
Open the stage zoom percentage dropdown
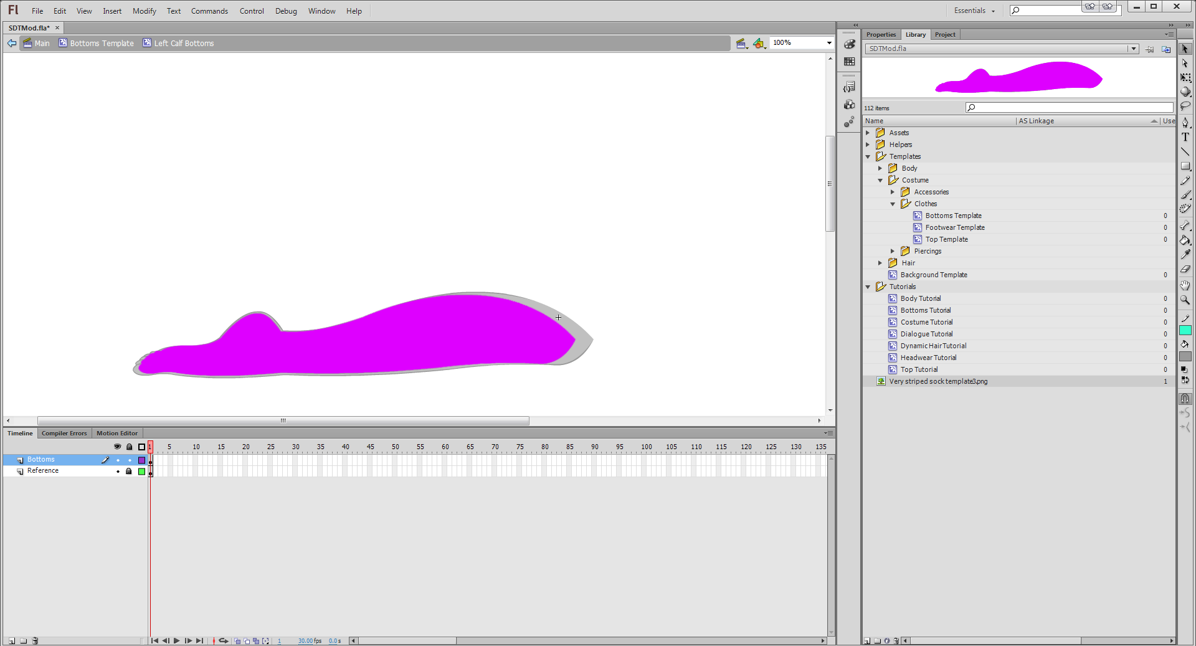point(828,43)
